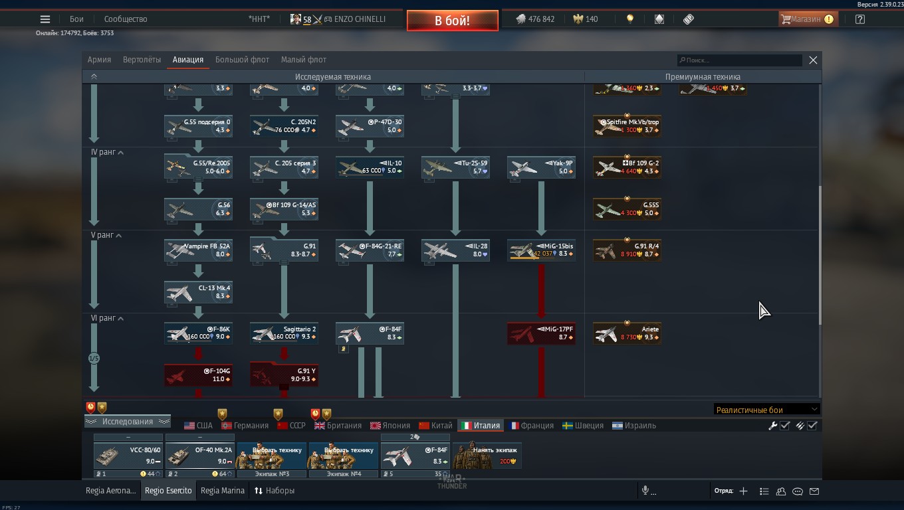Viewport: 904px width, 510px height.
Task: Open the Наборы presets button
Action: point(275,491)
